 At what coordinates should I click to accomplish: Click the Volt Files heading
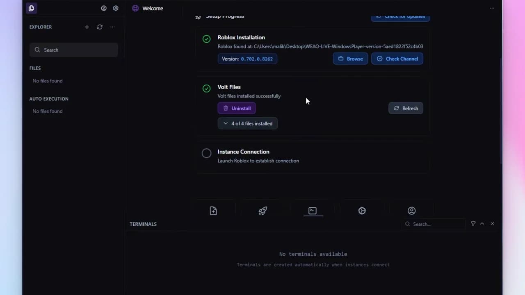pyautogui.click(x=229, y=87)
